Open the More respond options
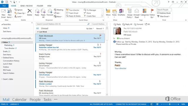This screenshot has height=106, width=188. [58, 16]
